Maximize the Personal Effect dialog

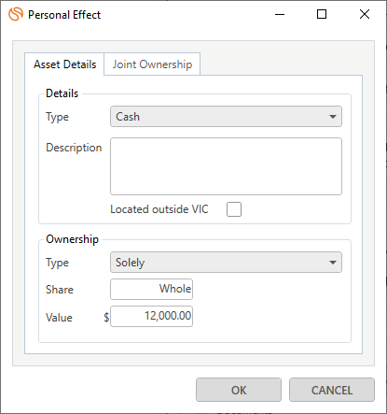[322, 14]
